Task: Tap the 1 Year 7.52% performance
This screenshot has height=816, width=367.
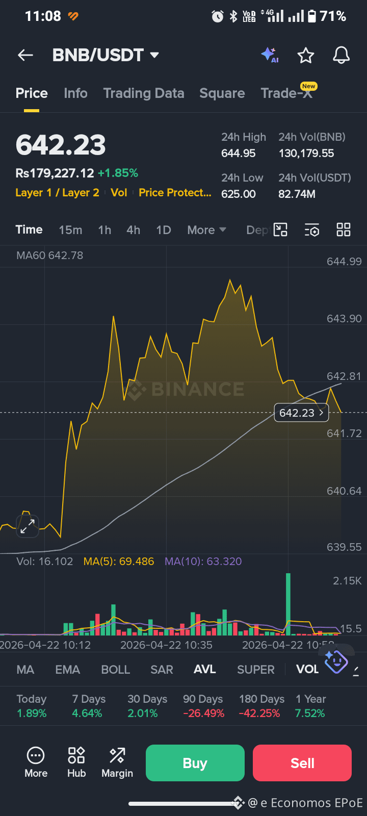Action: [310, 706]
